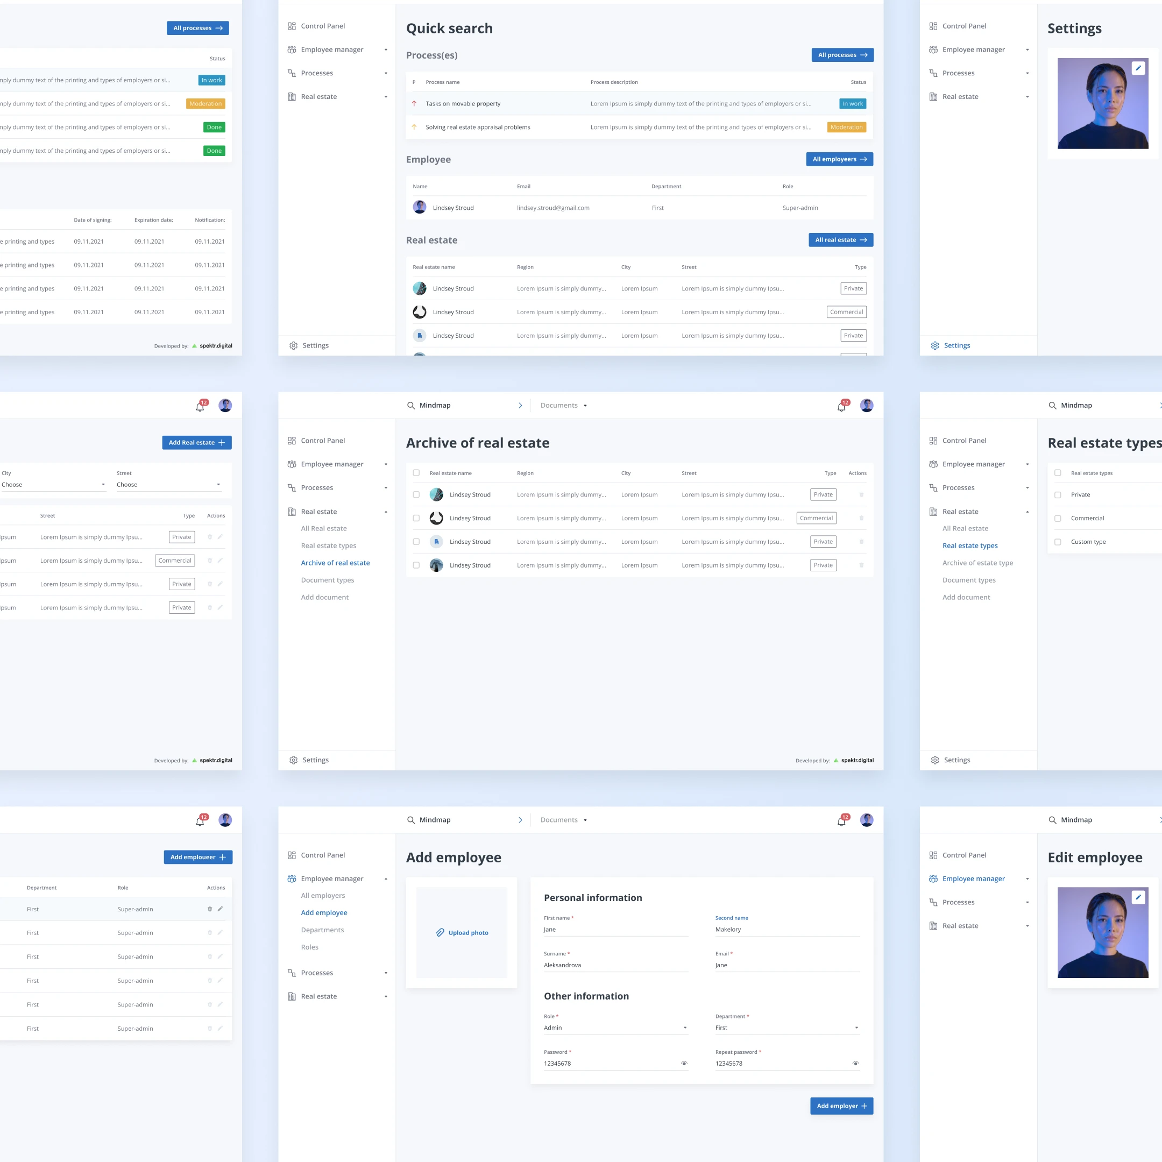The height and width of the screenshot is (1162, 1162).
Task: Check the Commercial checkbox in Real estate types
Action: click(1057, 518)
